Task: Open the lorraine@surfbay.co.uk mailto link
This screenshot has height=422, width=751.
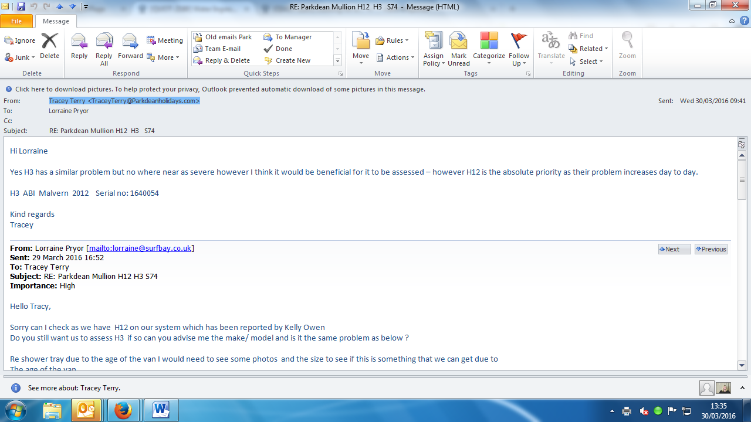Action: [x=140, y=249]
